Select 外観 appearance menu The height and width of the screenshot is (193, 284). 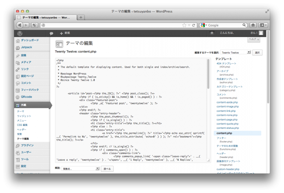pos(32,105)
